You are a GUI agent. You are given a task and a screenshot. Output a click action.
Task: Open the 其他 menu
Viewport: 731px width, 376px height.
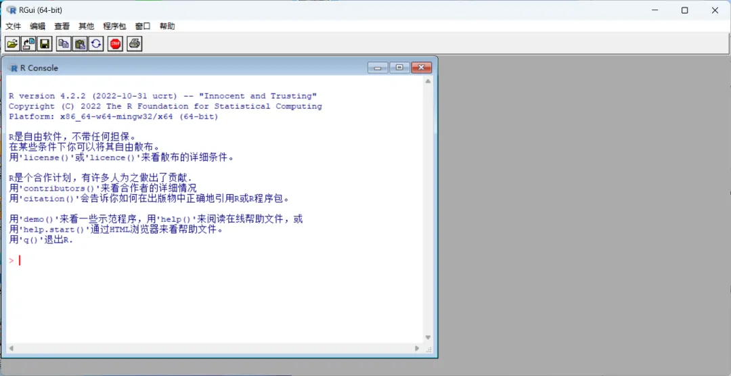coord(86,26)
